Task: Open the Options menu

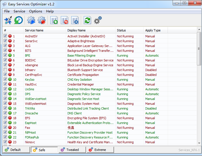Action: 36,11
